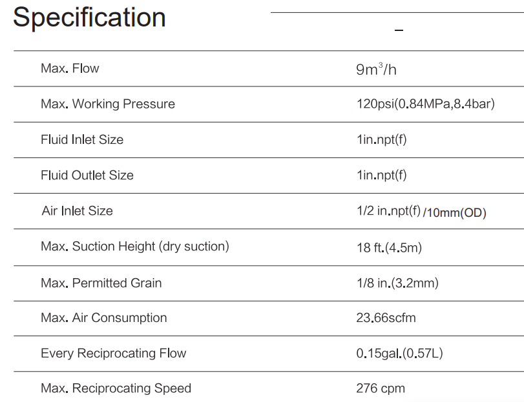Click the Air Inlet Size label

(x=77, y=211)
